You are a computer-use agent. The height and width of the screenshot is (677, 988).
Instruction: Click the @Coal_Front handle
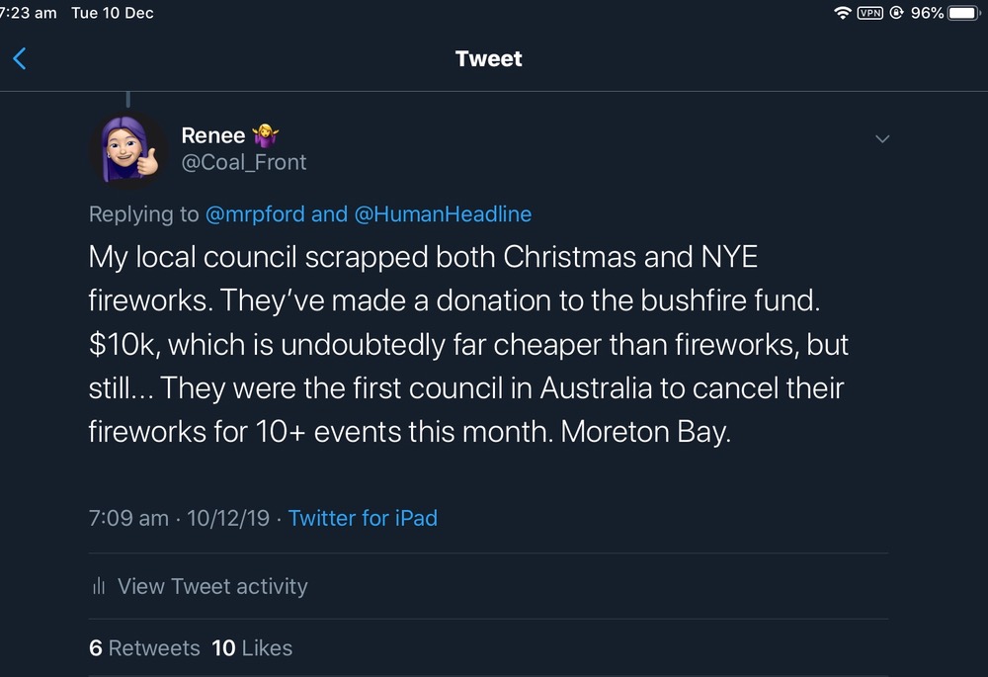pos(243,163)
